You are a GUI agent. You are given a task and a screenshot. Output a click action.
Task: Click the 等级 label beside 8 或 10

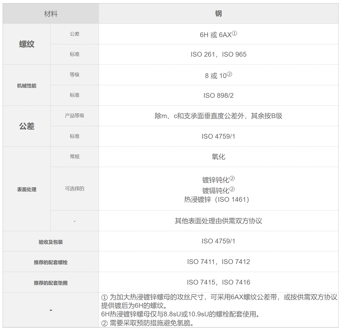point(75,75)
